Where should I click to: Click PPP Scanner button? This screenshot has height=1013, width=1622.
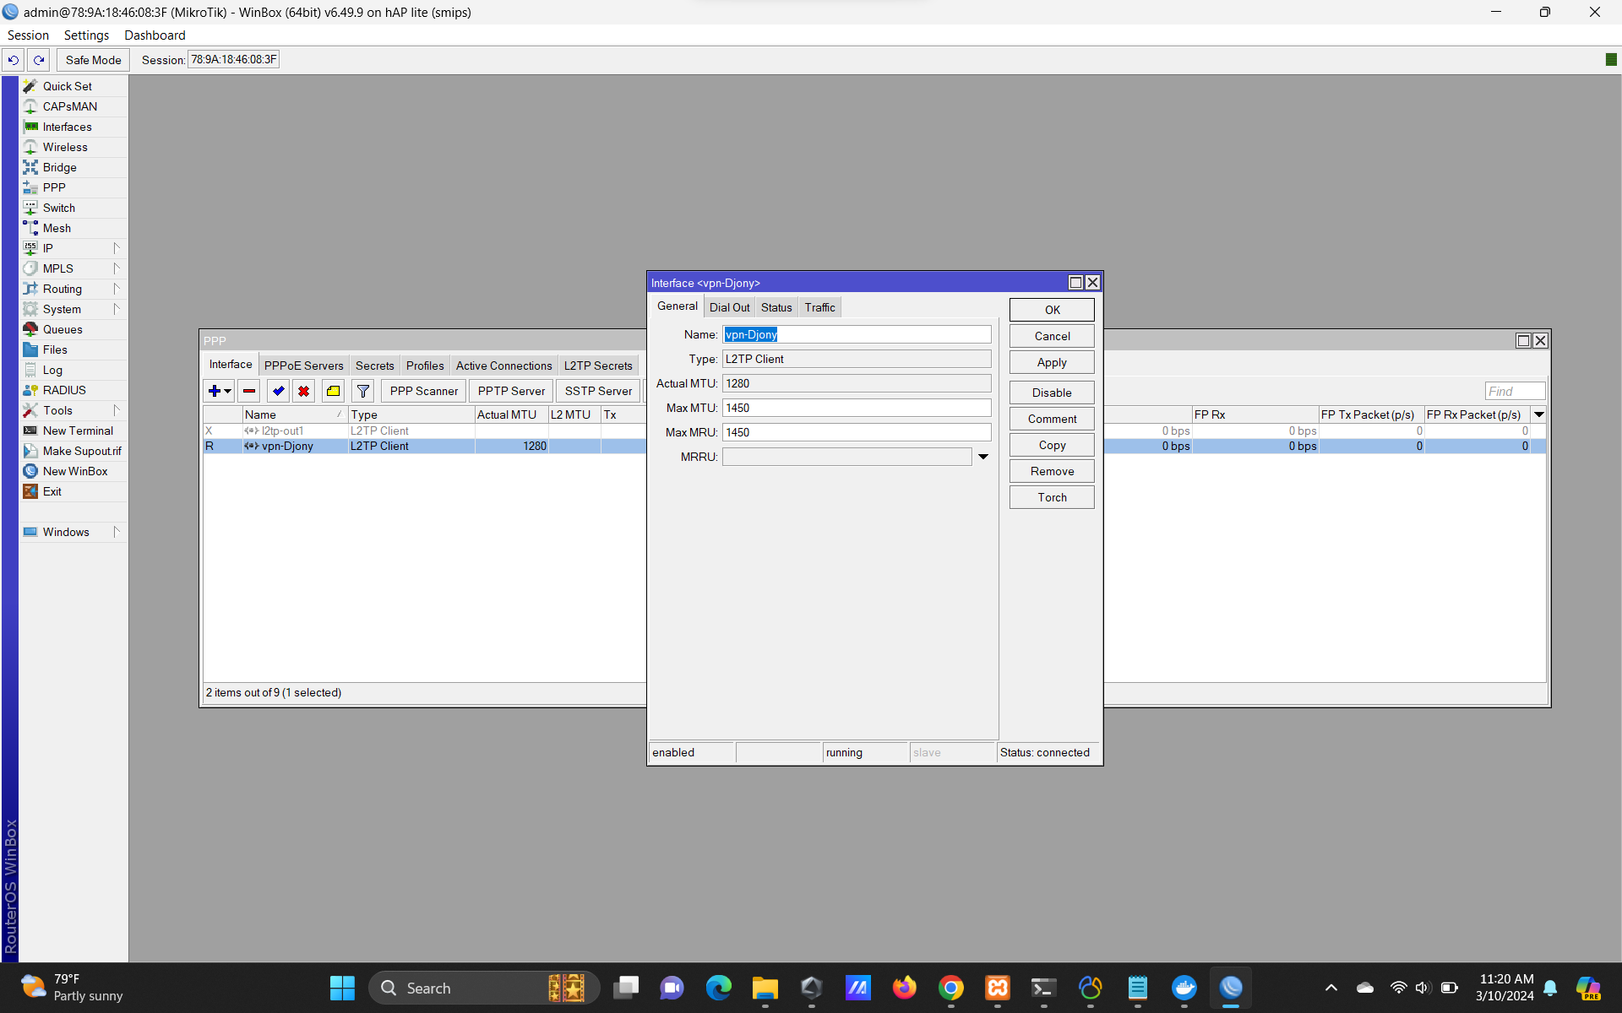pyautogui.click(x=424, y=391)
